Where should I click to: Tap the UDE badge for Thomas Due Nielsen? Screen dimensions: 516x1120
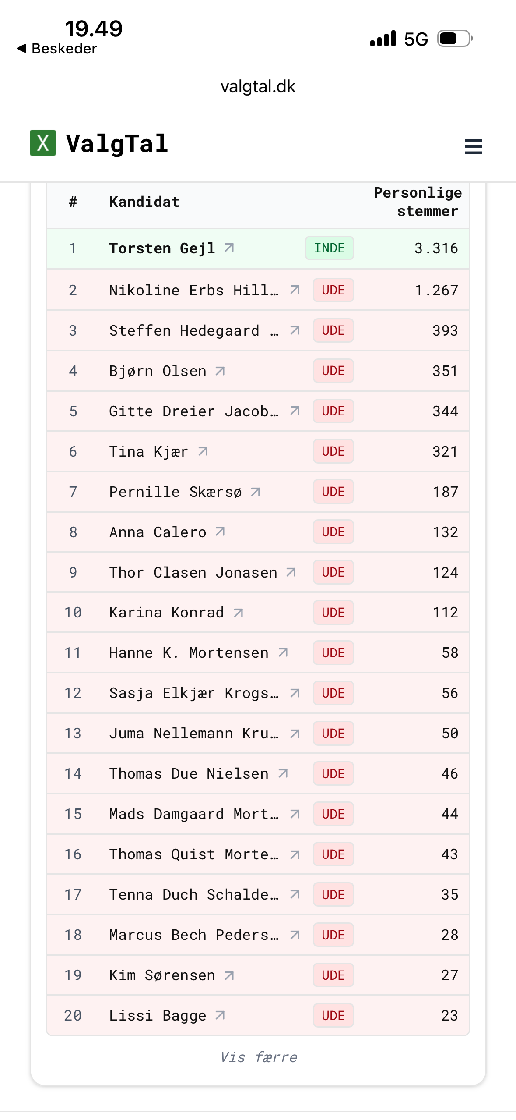[x=333, y=774]
